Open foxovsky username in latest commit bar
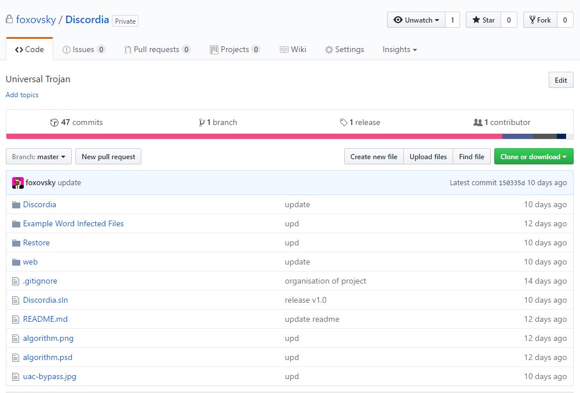Image resolution: width=580 pixels, height=393 pixels. click(x=41, y=182)
